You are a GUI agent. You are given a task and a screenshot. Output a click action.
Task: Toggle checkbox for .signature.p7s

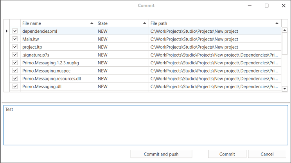click(15, 55)
